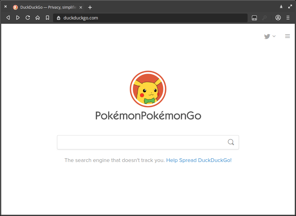
Task: Open the webpage hamburger menu
Action: 287,36
